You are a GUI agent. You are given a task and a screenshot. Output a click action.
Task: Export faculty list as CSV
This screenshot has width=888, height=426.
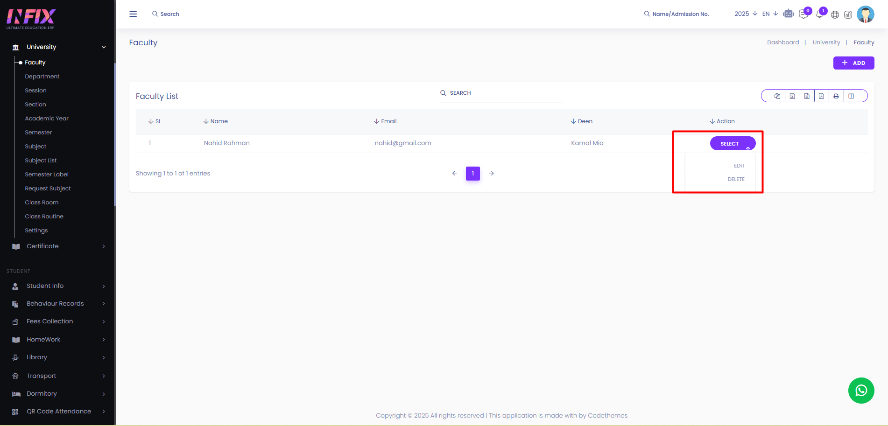(x=807, y=96)
